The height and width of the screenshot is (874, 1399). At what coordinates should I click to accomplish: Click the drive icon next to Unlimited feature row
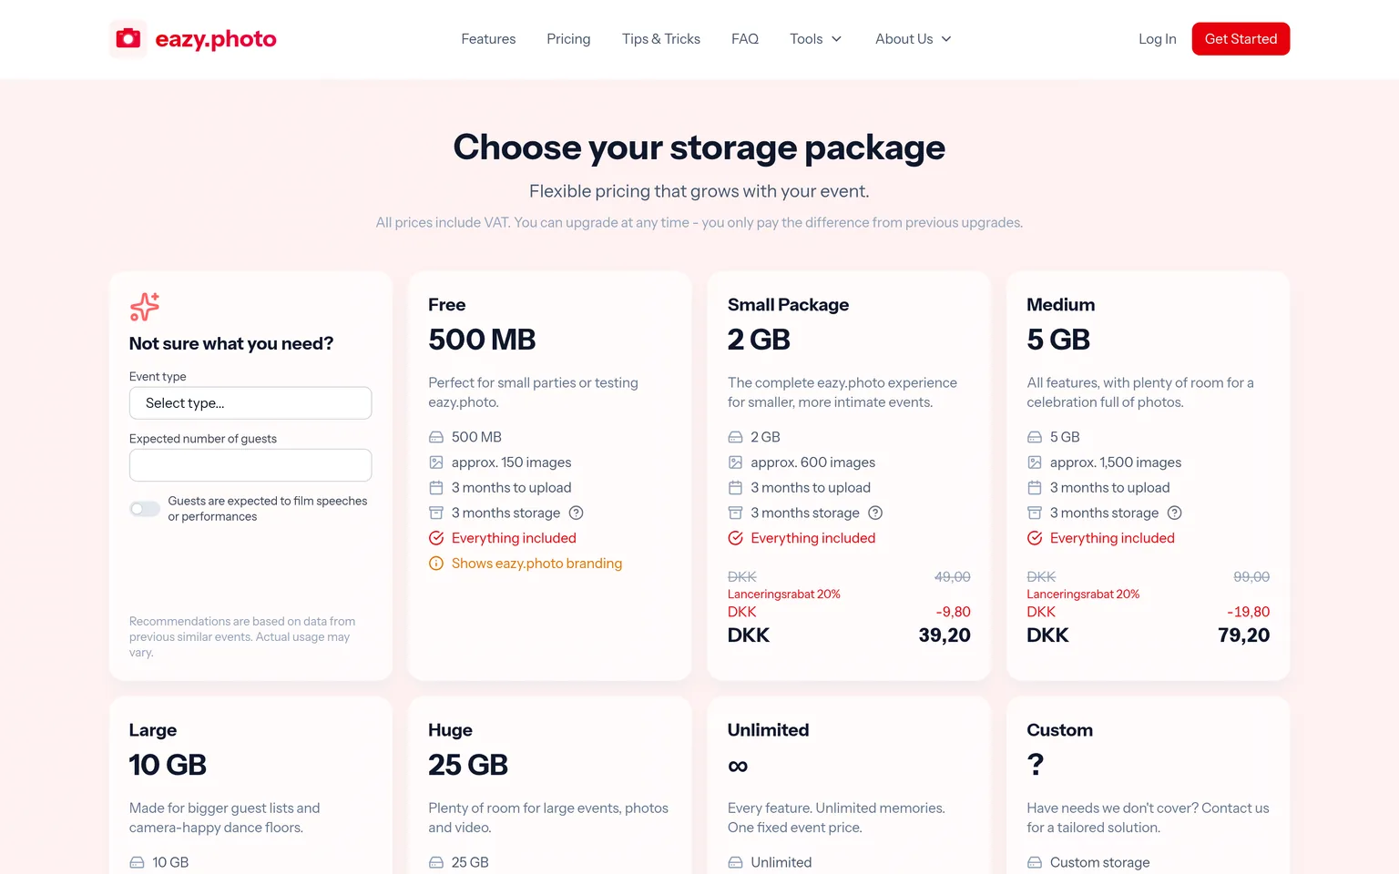point(736,862)
